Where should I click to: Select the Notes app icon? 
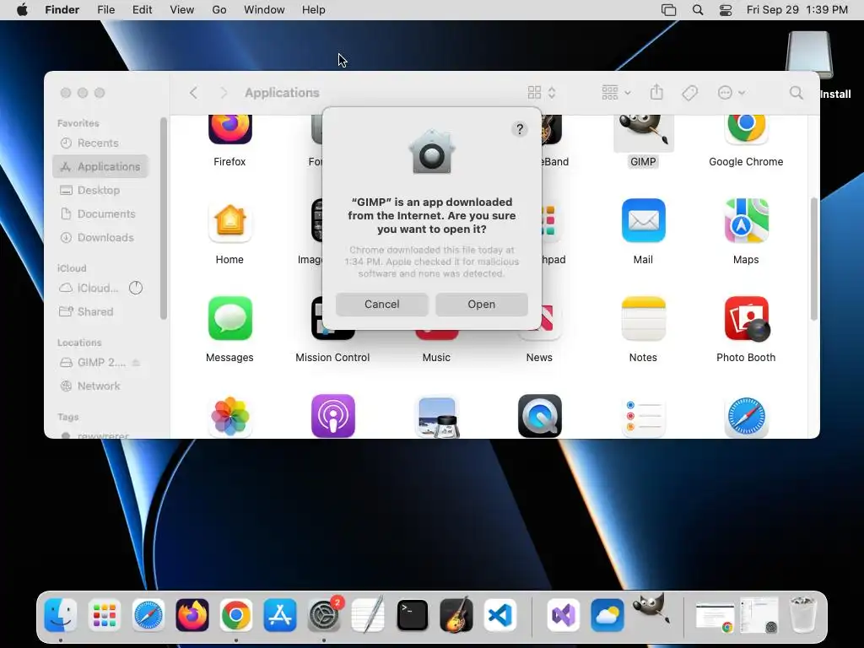(643, 318)
